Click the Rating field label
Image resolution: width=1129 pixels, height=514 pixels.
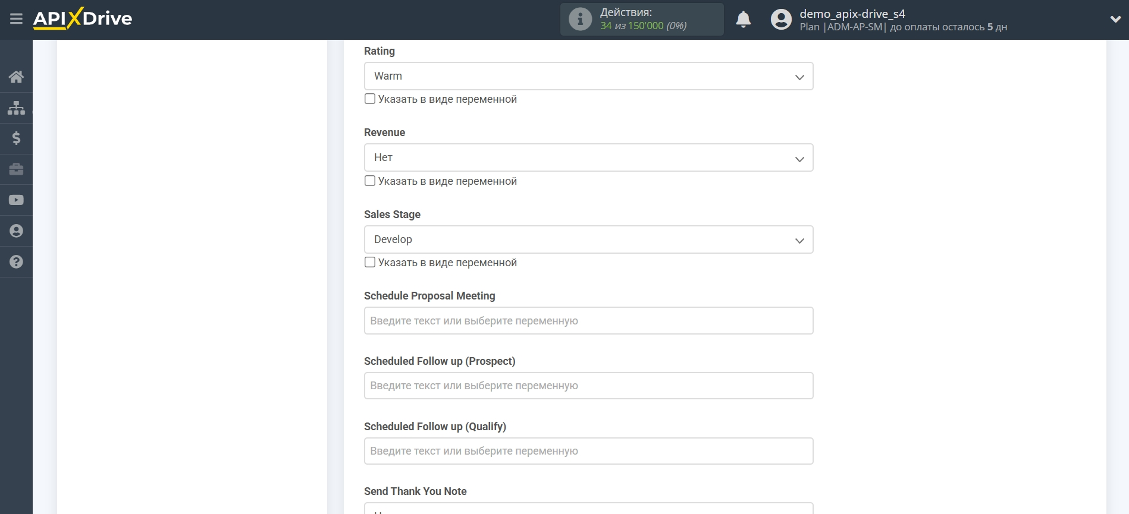pos(380,51)
